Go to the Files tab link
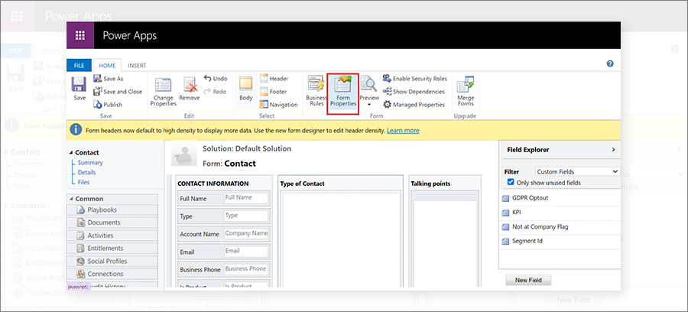 [x=83, y=182]
